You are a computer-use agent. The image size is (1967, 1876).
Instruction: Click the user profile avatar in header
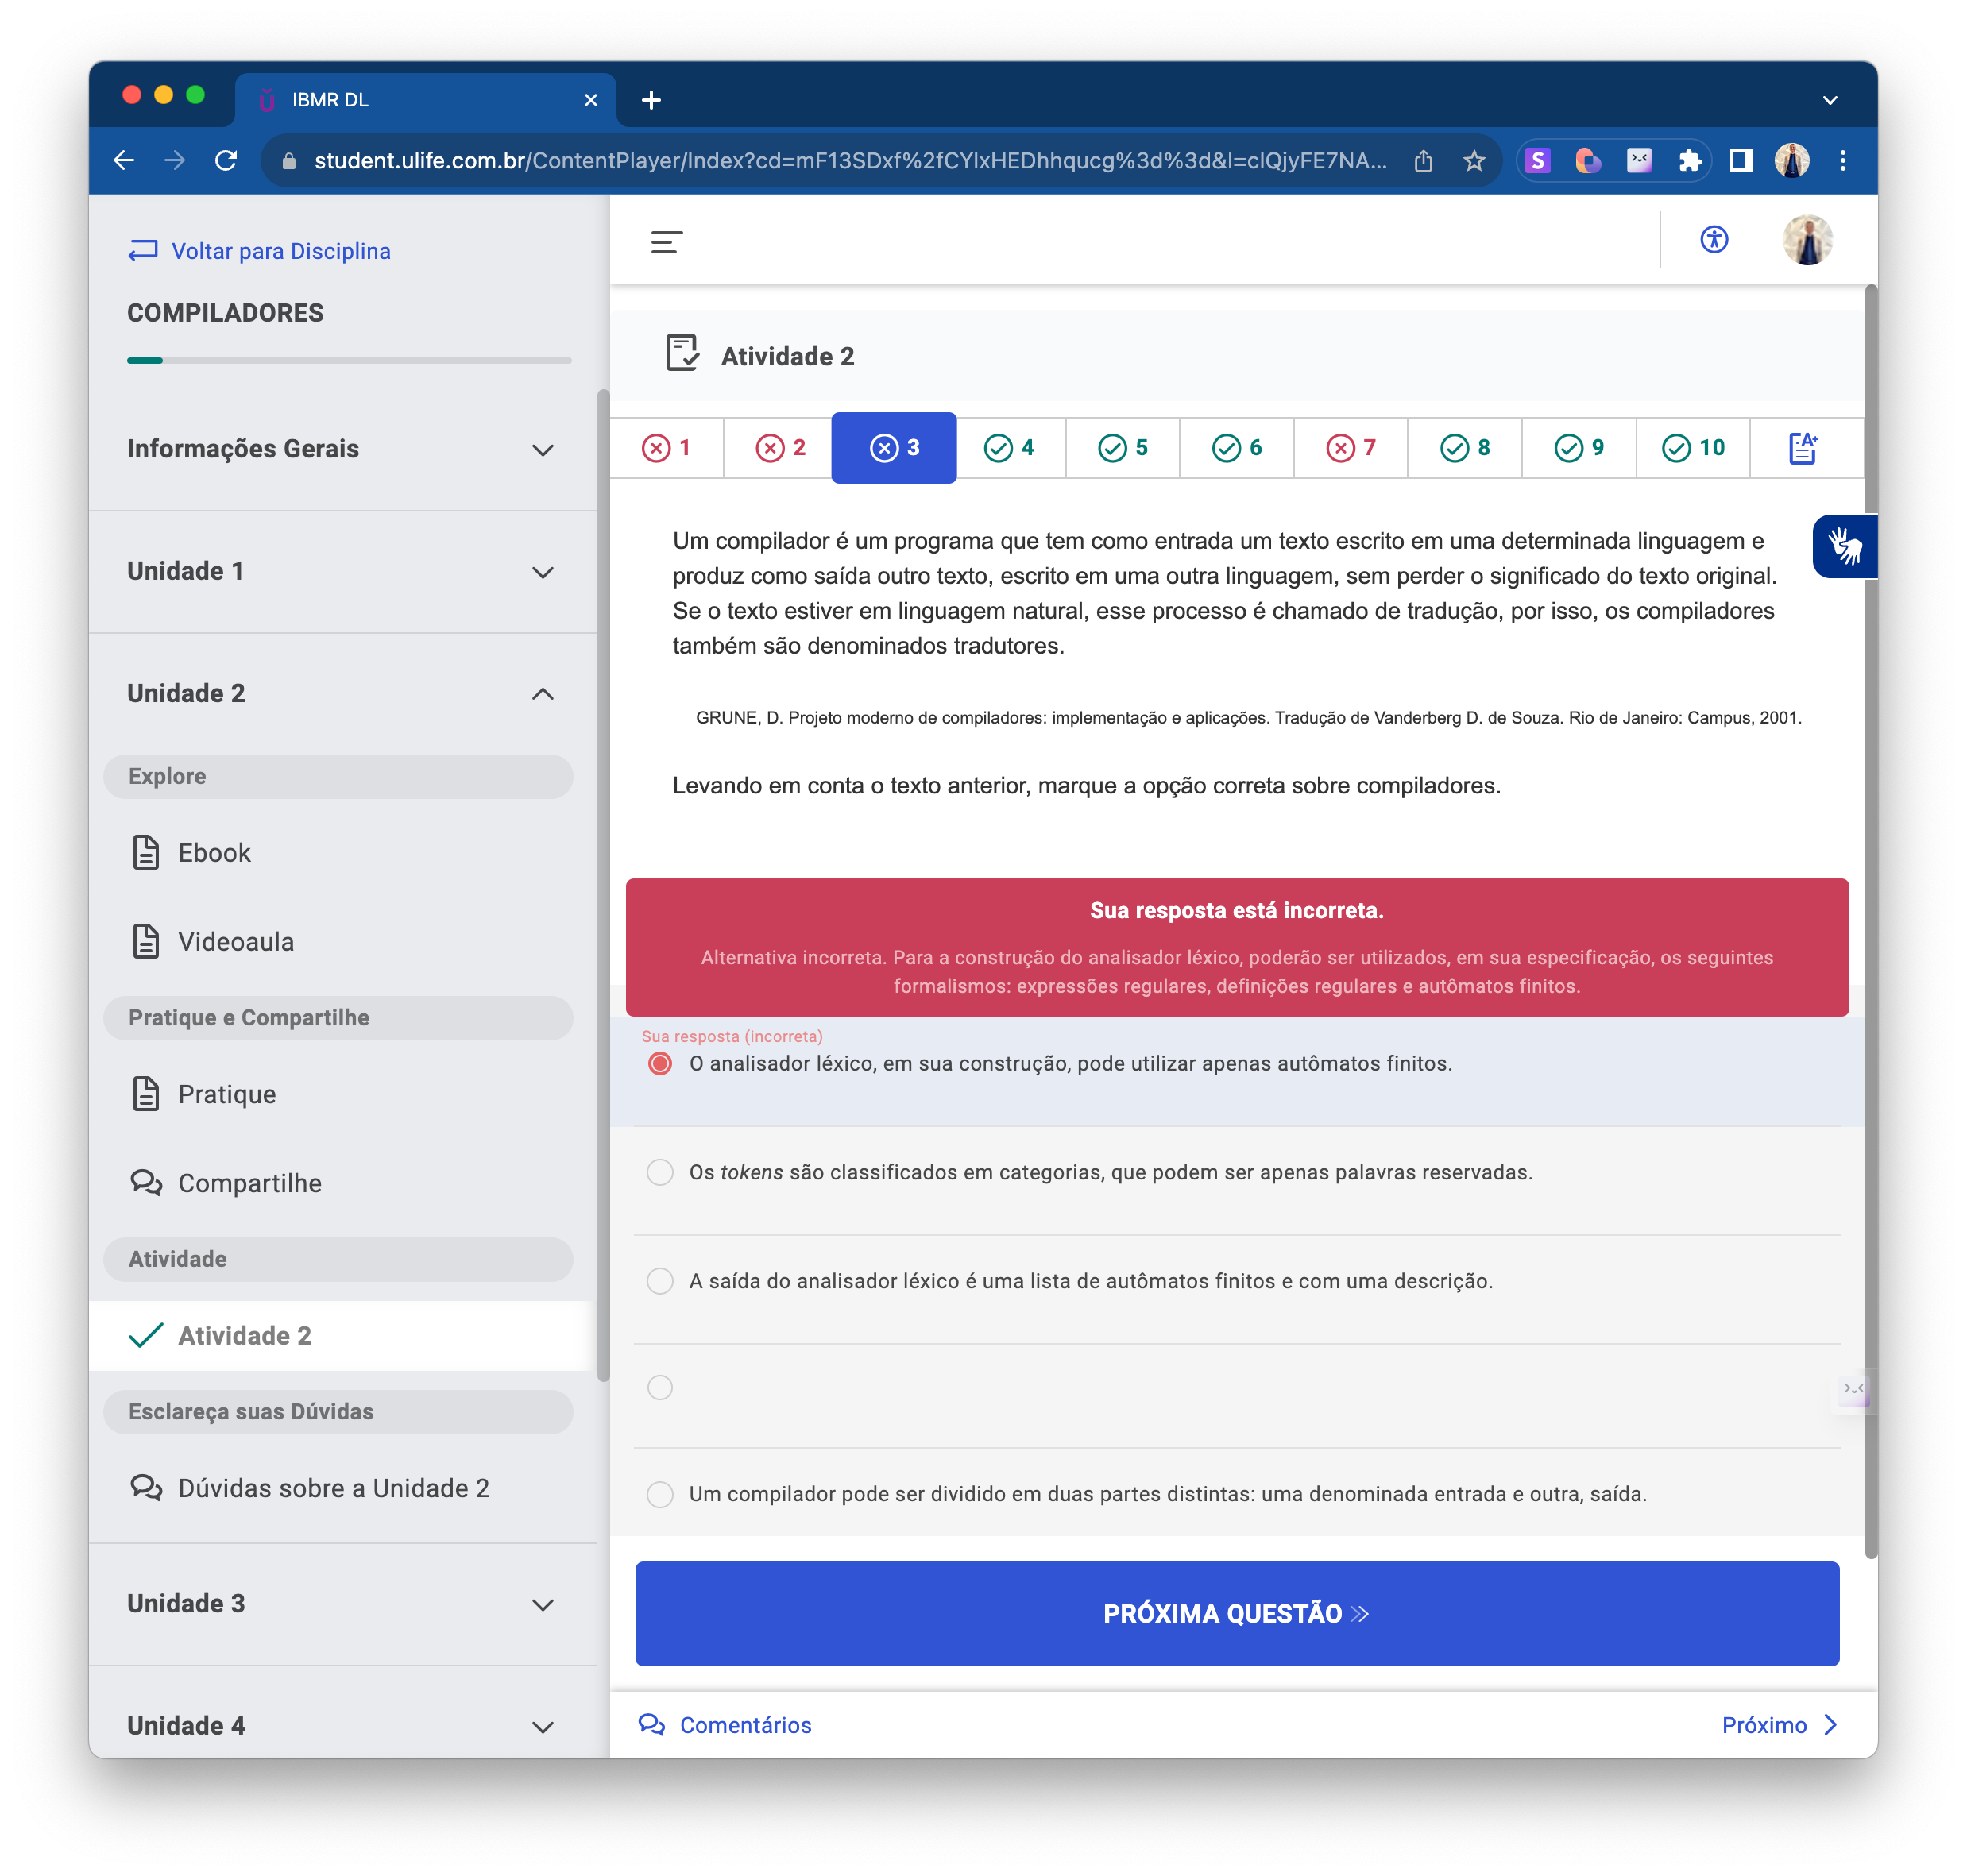coord(1806,240)
